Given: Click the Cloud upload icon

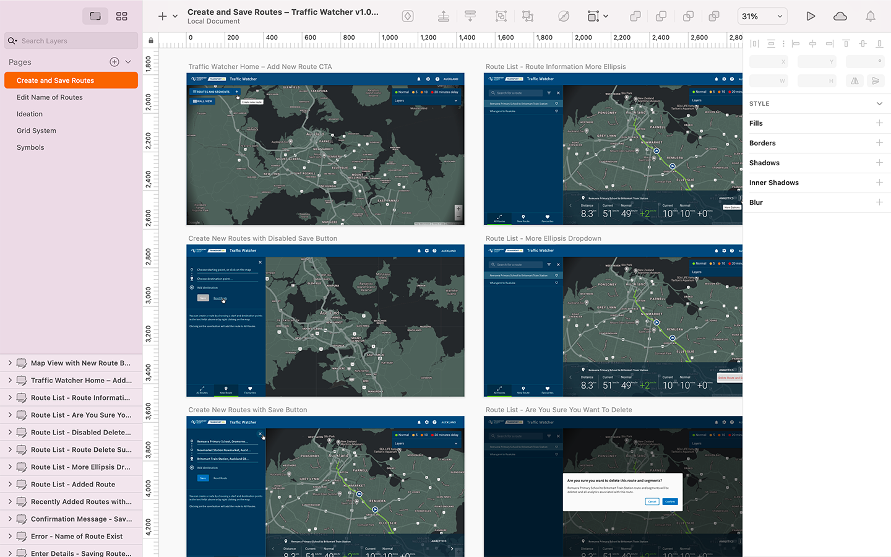Looking at the screenshot, I should coord(840,16).
